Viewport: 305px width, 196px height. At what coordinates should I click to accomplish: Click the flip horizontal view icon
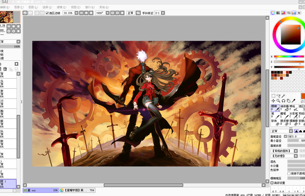138,13
